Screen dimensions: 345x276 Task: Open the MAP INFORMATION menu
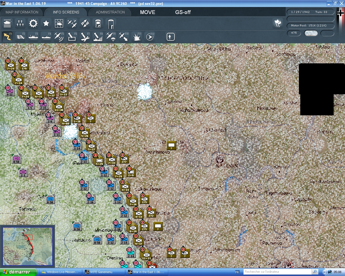pyautogui.click(x=22, y=12)
